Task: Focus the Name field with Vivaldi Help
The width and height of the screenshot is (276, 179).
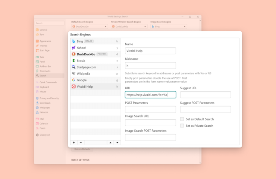Action: point(150,51)
